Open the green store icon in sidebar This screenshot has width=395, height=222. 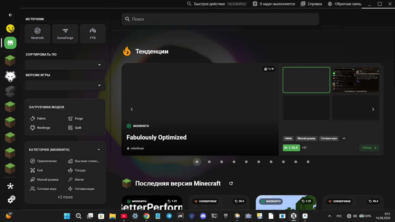tap(10, 43)
